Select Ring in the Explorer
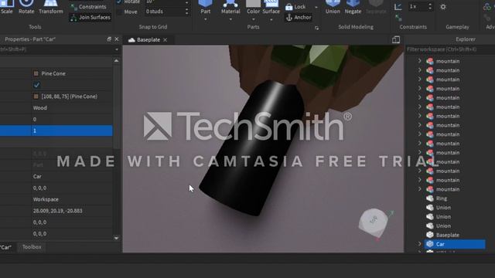 click(x=442, y=198)
